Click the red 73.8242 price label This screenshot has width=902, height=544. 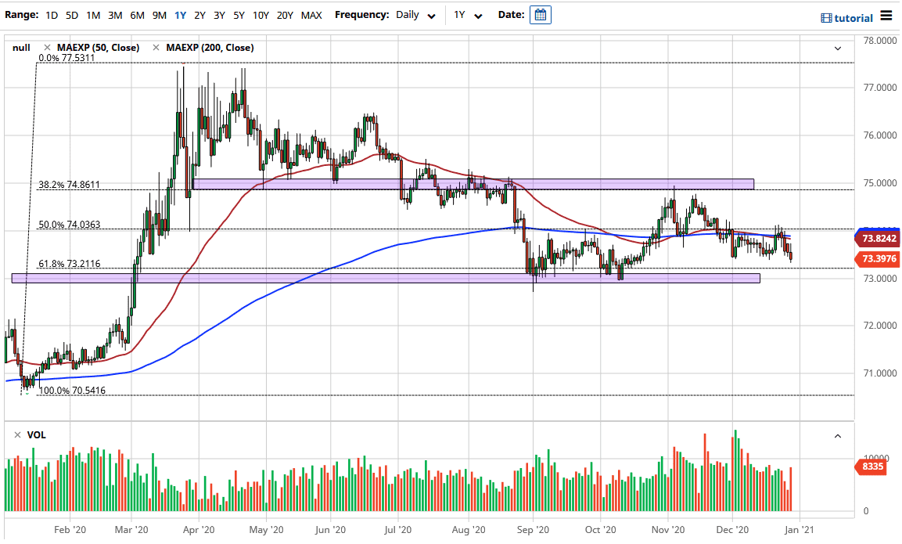point(879,237)
